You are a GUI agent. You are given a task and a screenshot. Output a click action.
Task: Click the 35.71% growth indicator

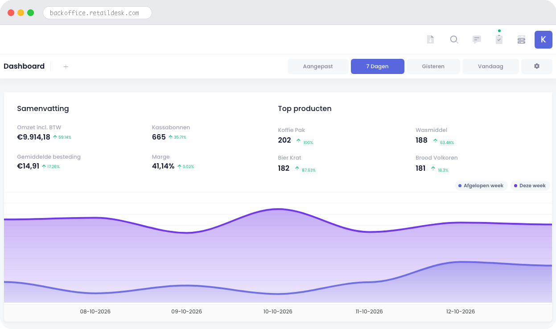coord(177,137)
